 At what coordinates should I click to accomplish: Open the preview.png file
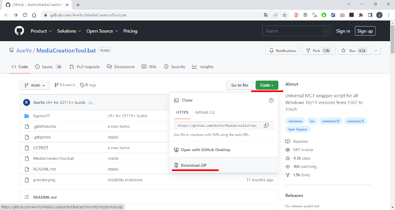click(44, 180)
